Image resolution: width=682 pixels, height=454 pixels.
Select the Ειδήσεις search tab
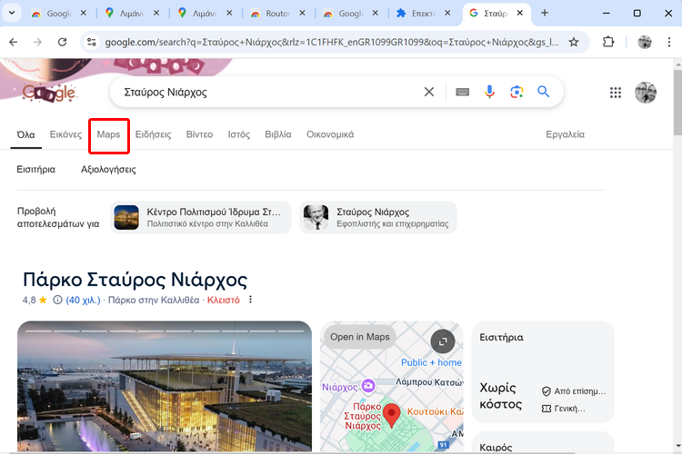tap(153, 134)
